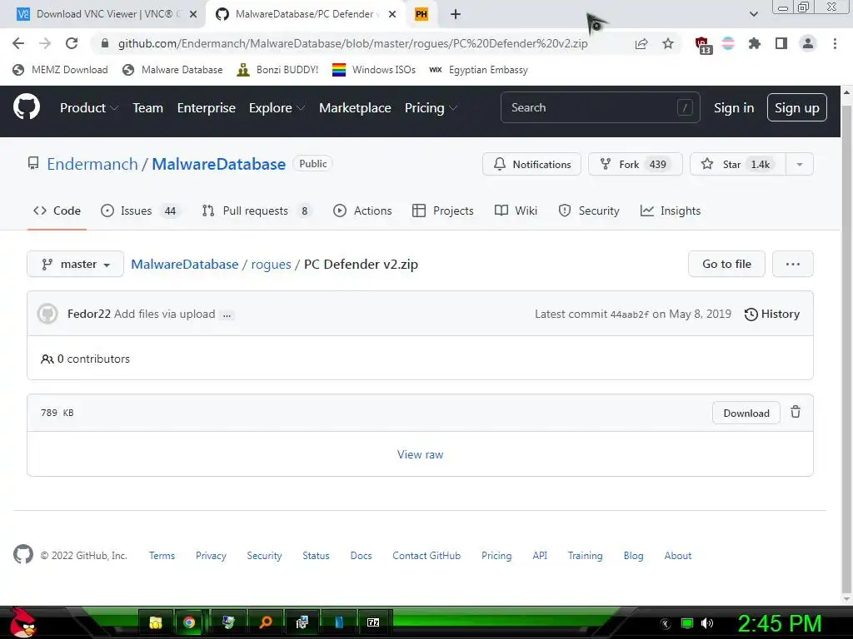853x639 pixels.
Task: Bookmark this page with the star icon
Action: coord(668,43)
